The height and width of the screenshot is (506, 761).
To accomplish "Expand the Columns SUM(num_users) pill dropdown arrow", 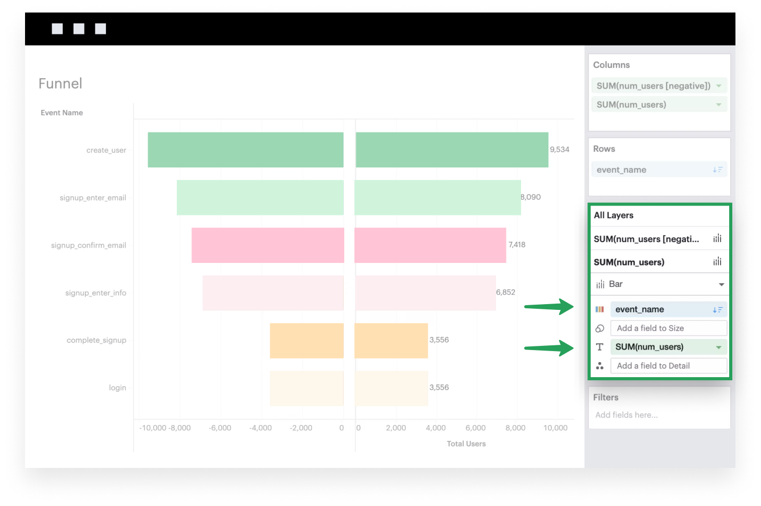I will [719, 104].
